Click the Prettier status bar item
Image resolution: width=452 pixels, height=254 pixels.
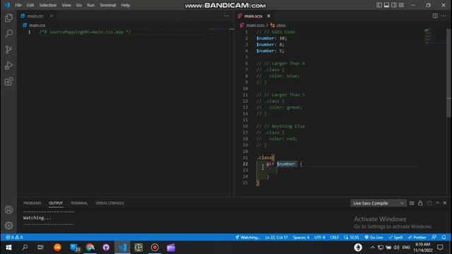click(417, 237)
